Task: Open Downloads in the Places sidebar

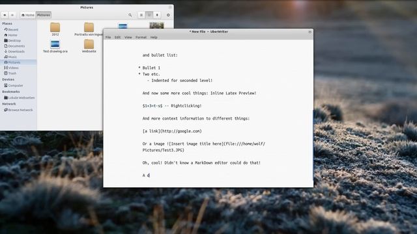Action: [x=14, y=51]
